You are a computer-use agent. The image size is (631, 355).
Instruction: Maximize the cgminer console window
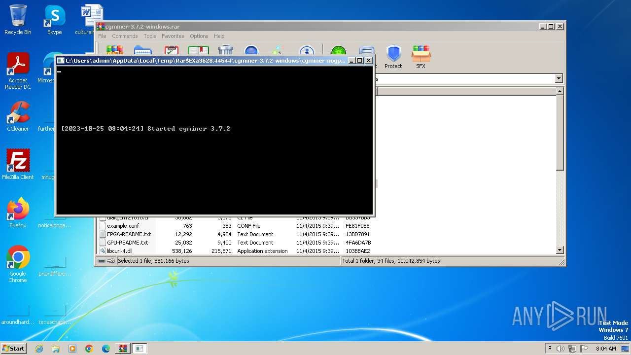[x=360, y=61]
